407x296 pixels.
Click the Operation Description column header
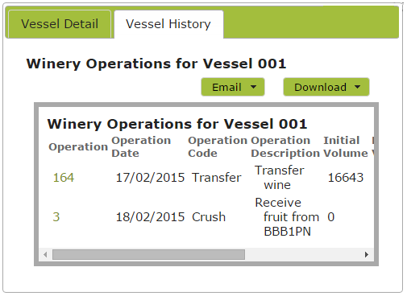285,146
